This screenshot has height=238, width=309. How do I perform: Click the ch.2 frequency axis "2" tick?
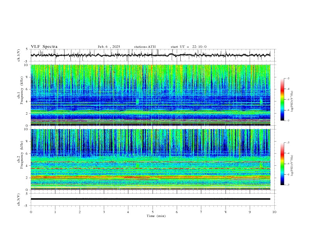(x=28, y=178)
